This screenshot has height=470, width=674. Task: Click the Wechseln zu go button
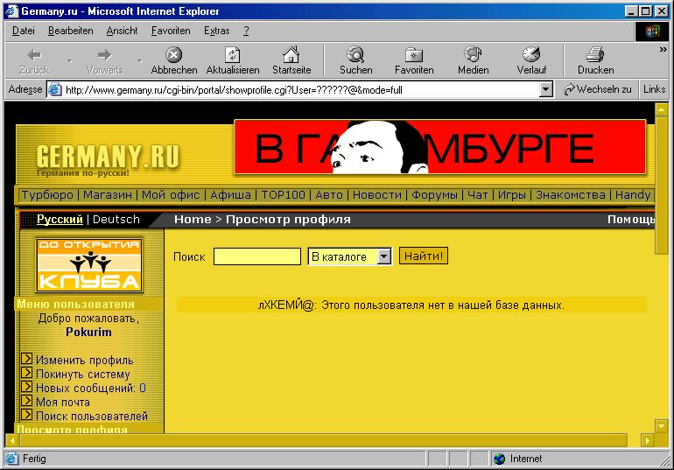point(598,89)
